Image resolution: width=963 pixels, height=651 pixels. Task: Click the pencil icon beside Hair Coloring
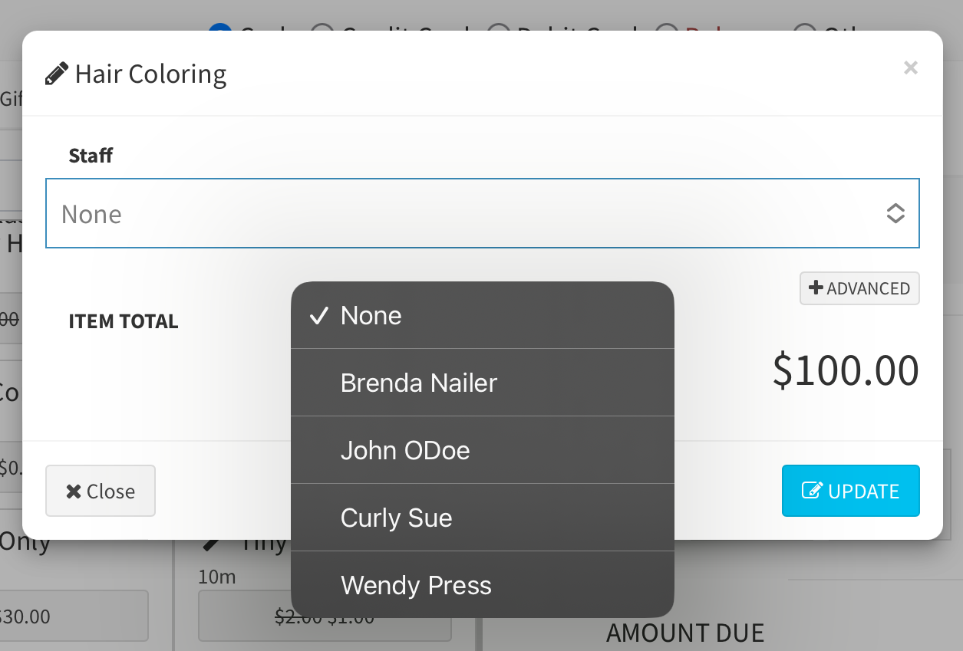coord(56,74)
